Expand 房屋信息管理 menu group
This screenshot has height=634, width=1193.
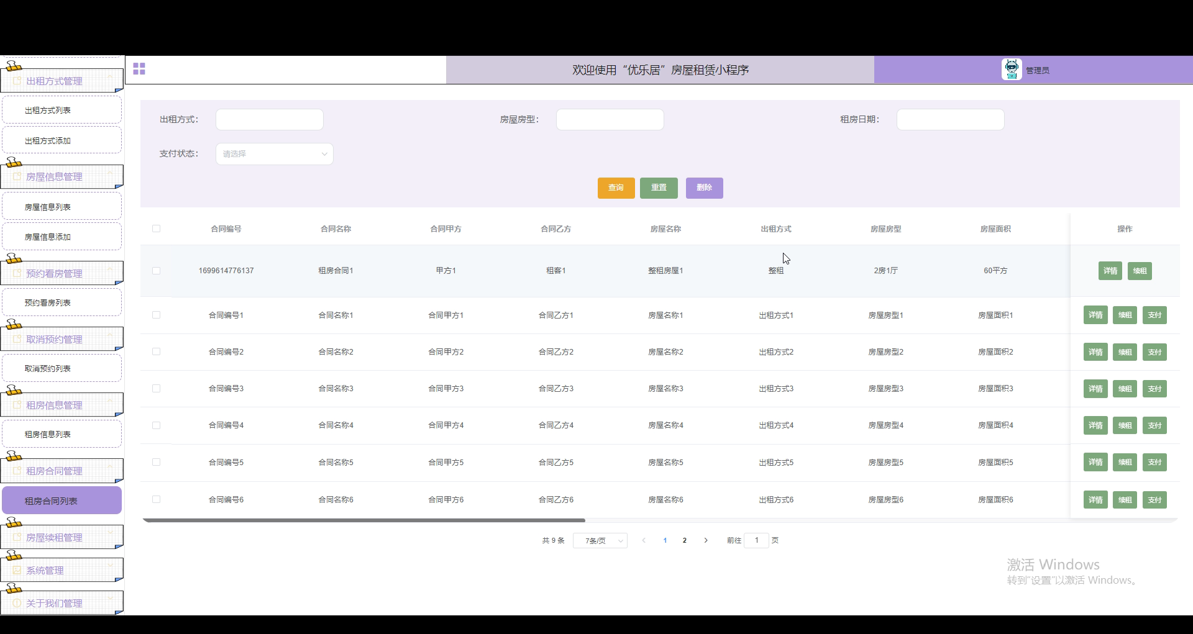(62, 177)
